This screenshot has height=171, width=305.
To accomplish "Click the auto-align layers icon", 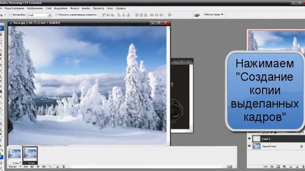I will click(170, 15).
